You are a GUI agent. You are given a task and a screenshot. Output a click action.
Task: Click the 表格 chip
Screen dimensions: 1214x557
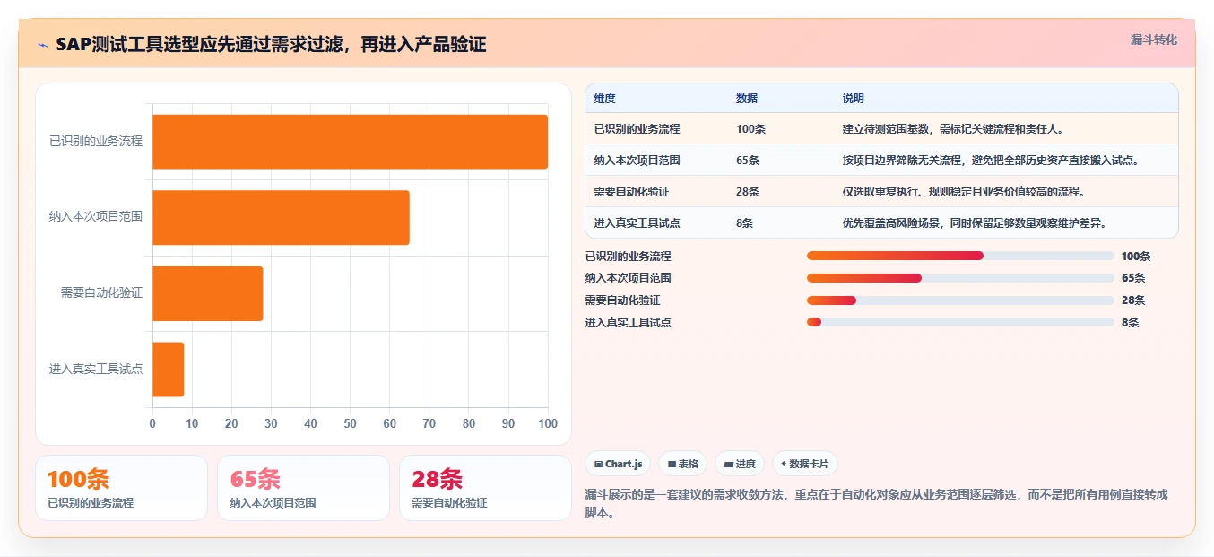[682, 464]
